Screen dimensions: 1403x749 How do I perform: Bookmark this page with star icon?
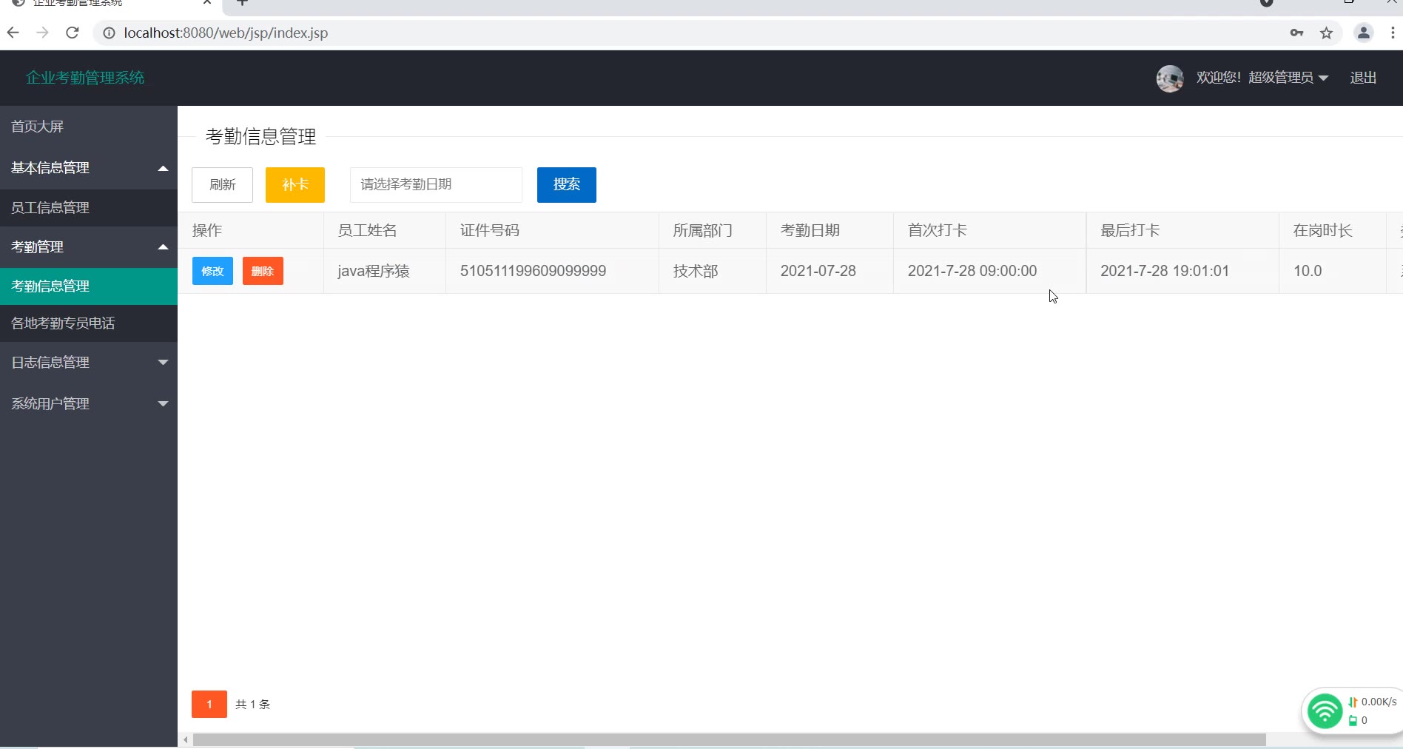click(x=1326, y=33)
